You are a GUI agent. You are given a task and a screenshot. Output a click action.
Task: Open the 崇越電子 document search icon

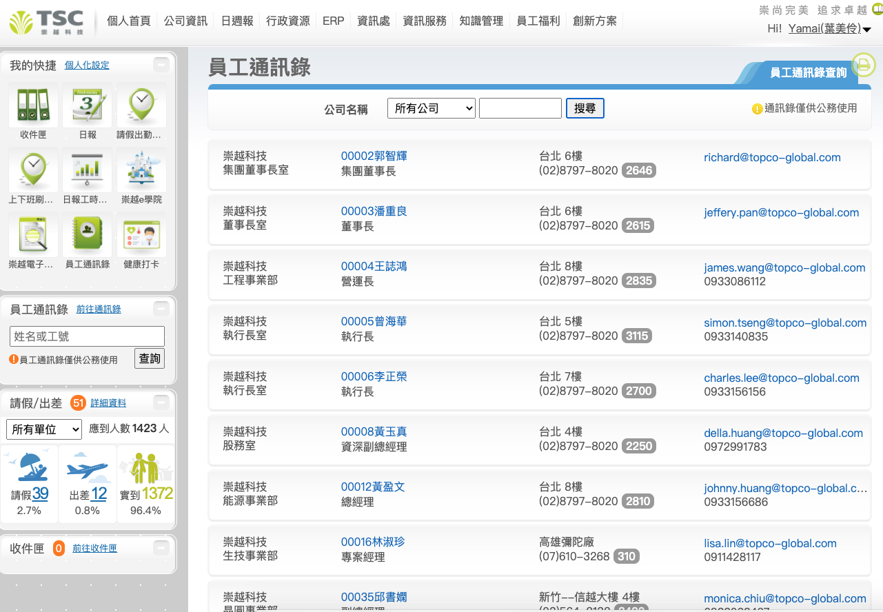[33, 235]
